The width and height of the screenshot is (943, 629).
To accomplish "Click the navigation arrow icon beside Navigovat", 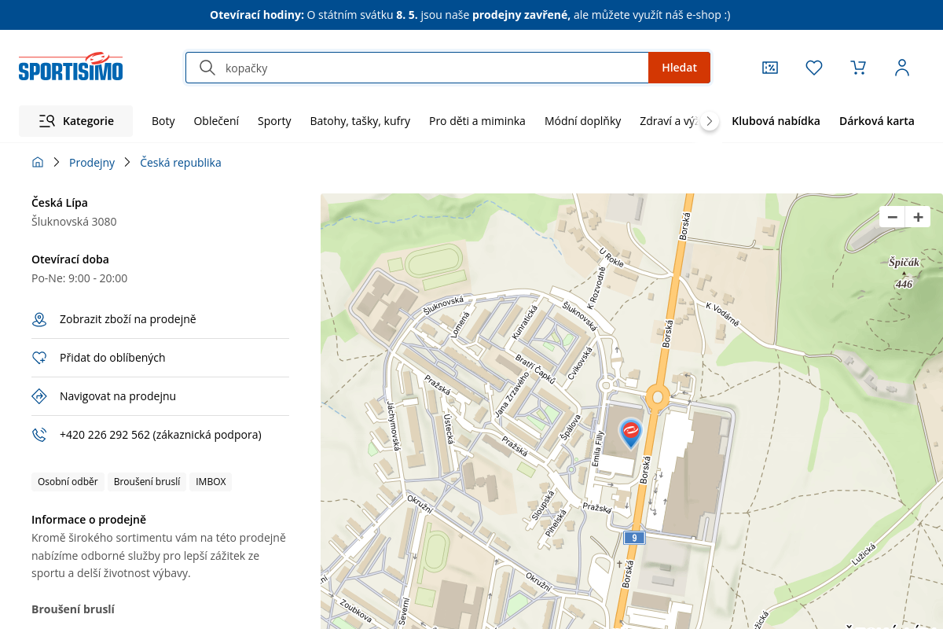I will tap(39, 396).
